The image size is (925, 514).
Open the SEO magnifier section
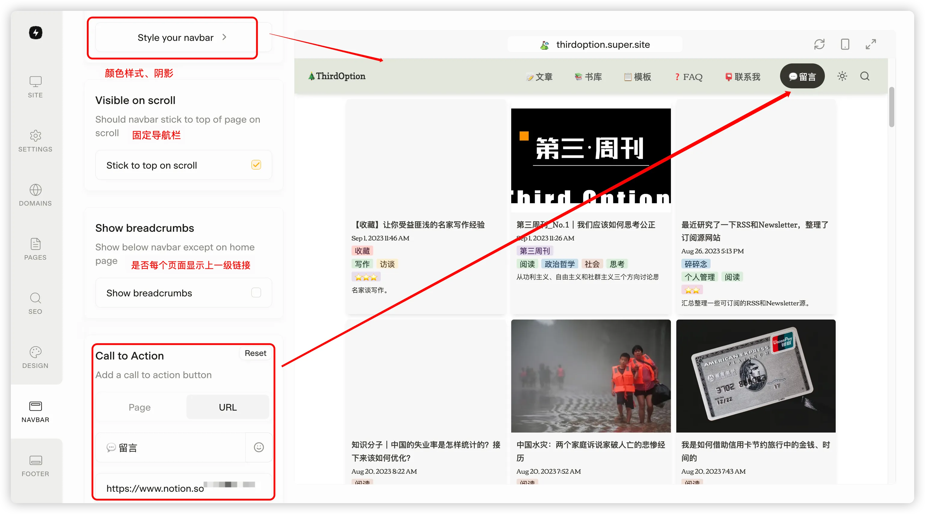click(x=35, y=303)
